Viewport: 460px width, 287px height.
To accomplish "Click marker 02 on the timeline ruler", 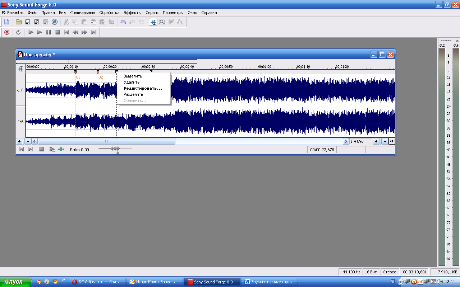I will 98,72.
